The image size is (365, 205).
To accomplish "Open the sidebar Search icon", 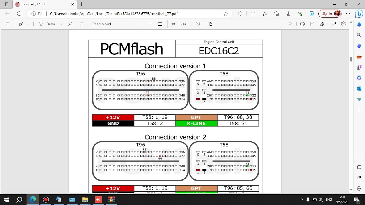I will [359, 35].
